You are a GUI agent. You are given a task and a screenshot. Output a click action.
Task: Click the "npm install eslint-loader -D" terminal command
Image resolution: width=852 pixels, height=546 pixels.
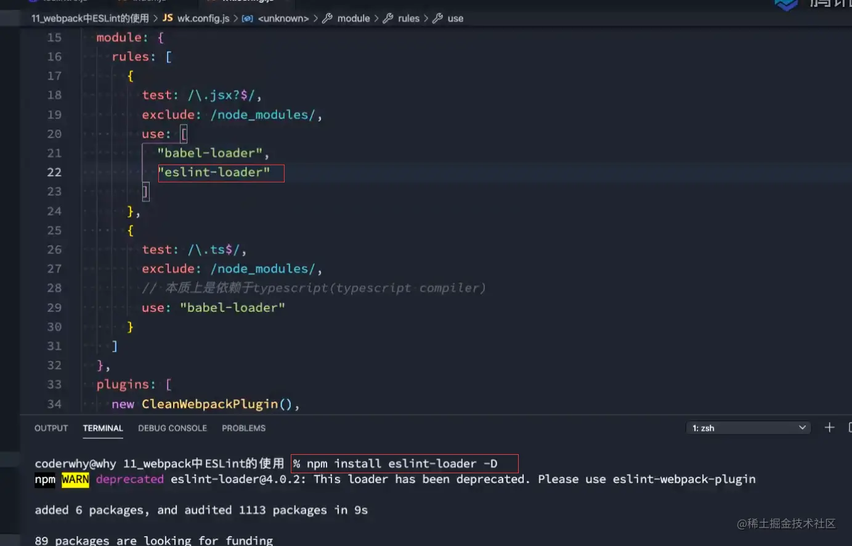(x=402, y=463)
